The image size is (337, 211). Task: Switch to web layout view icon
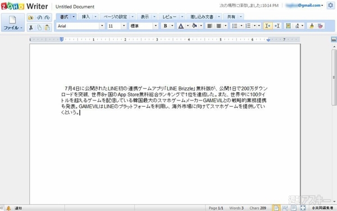point(294,208)
